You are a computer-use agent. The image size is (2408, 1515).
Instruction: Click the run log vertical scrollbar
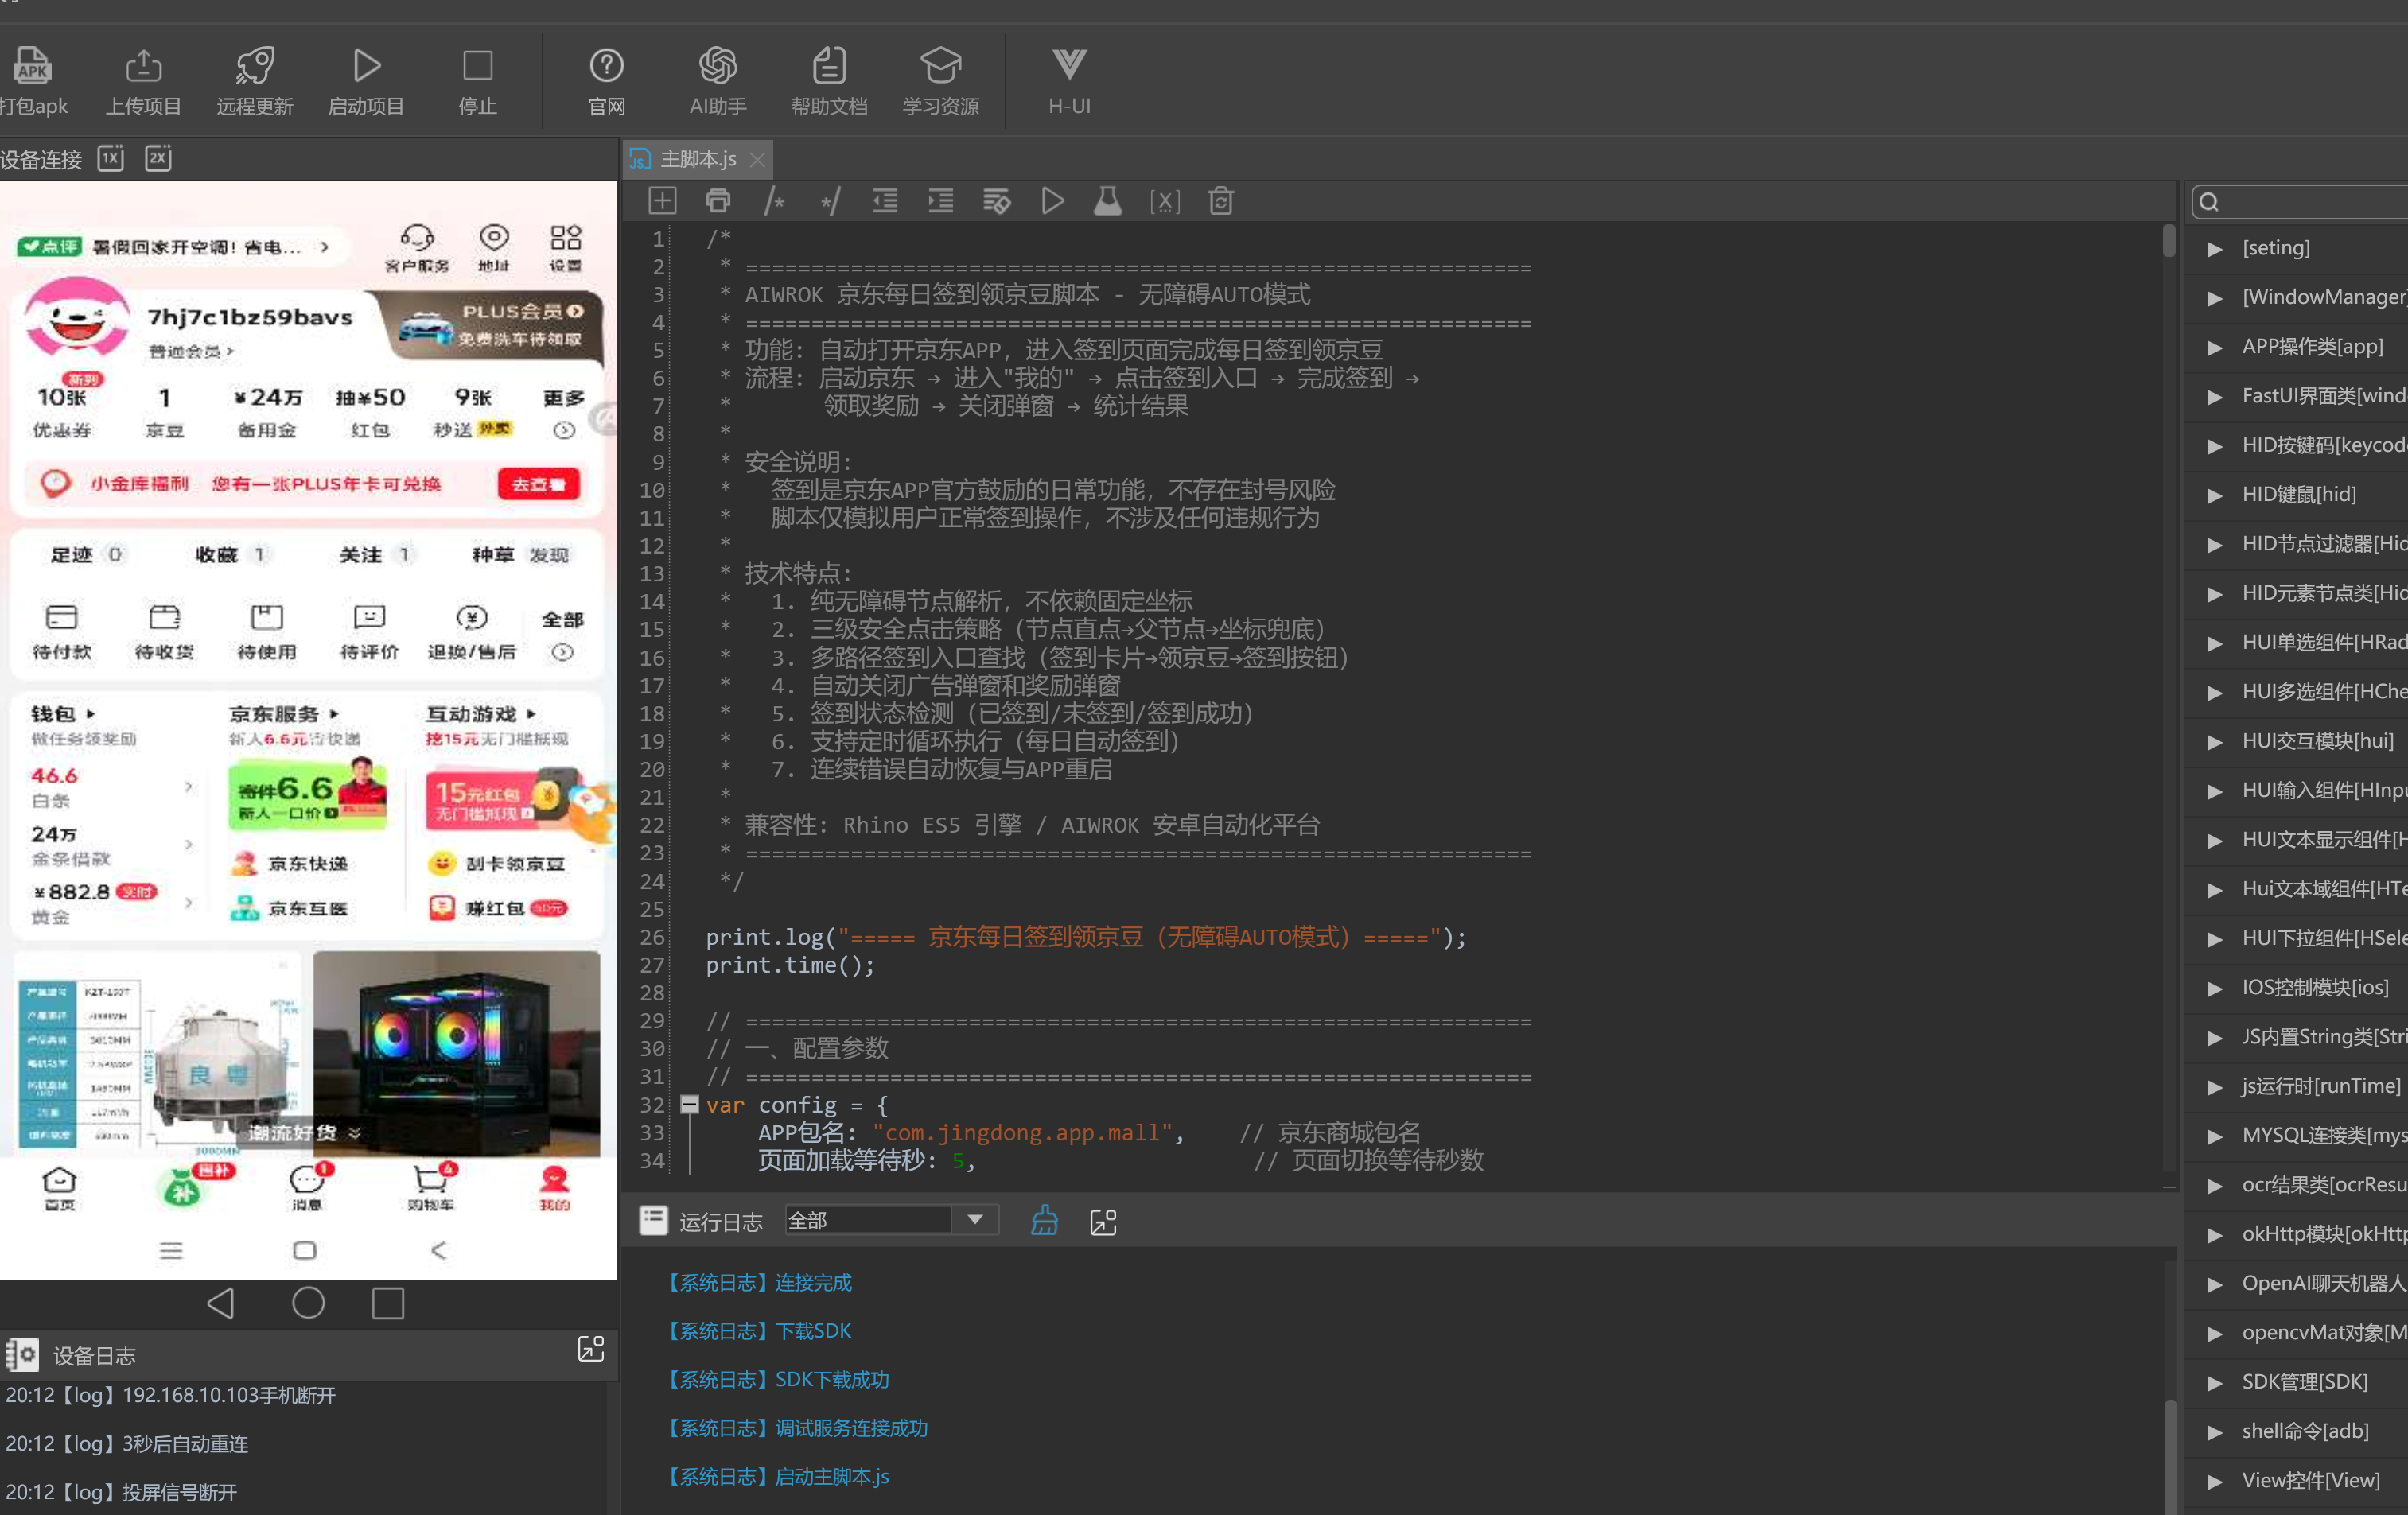click(2170, 1457)
